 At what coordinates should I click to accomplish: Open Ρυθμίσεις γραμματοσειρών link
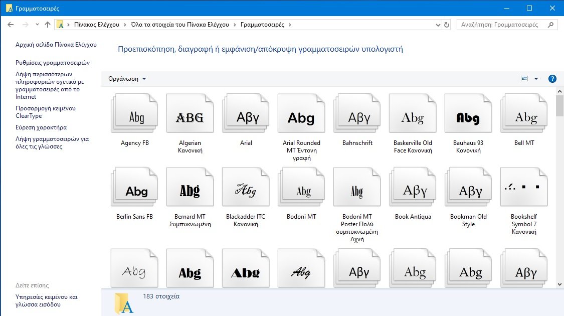click(53, 63)
